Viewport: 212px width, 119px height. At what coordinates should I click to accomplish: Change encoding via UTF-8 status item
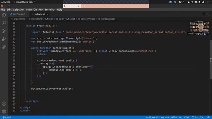pyautogui.click(x=174, y=117)
